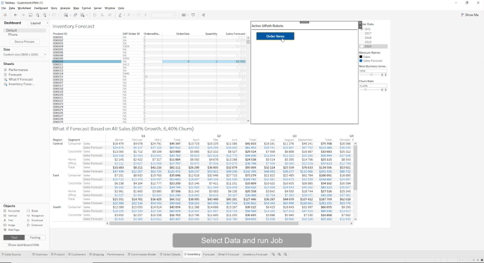Select the Performance sheet in Sheets list

point(18,70)
